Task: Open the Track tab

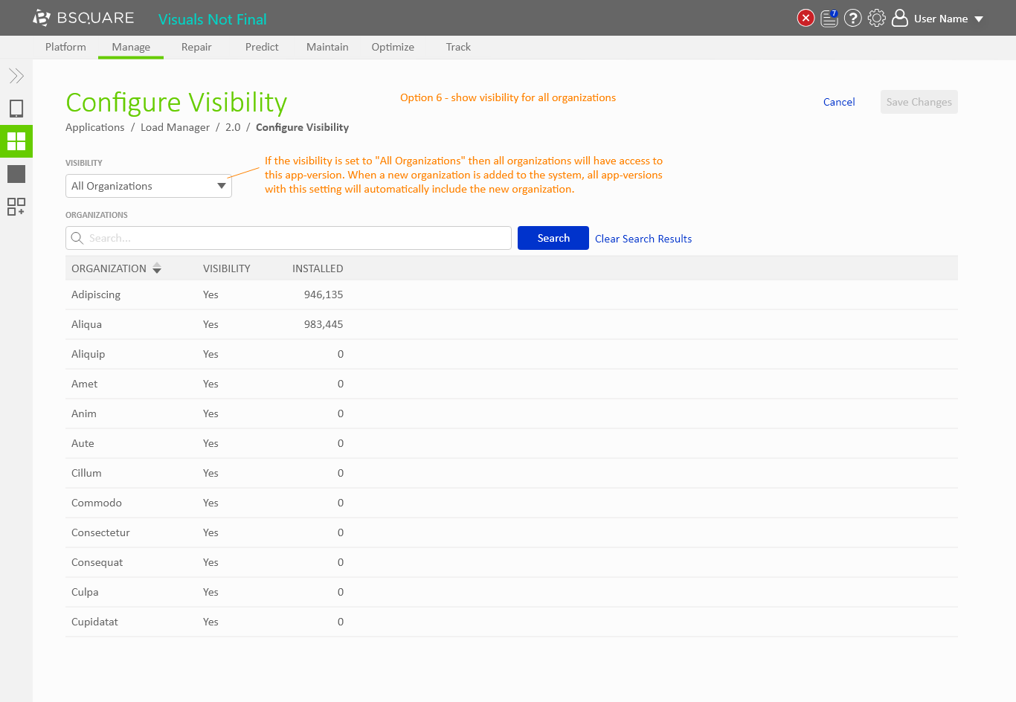Action: pyautogui.click(x=458, y=47)
